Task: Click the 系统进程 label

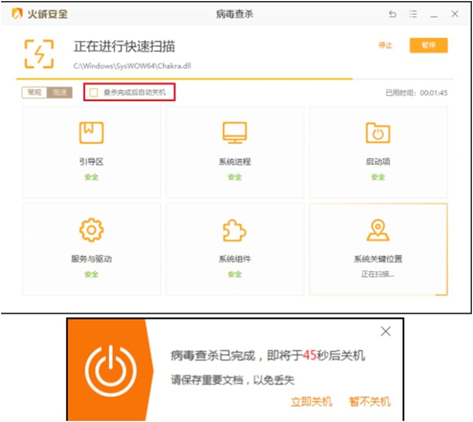Action: click(235, 162)
